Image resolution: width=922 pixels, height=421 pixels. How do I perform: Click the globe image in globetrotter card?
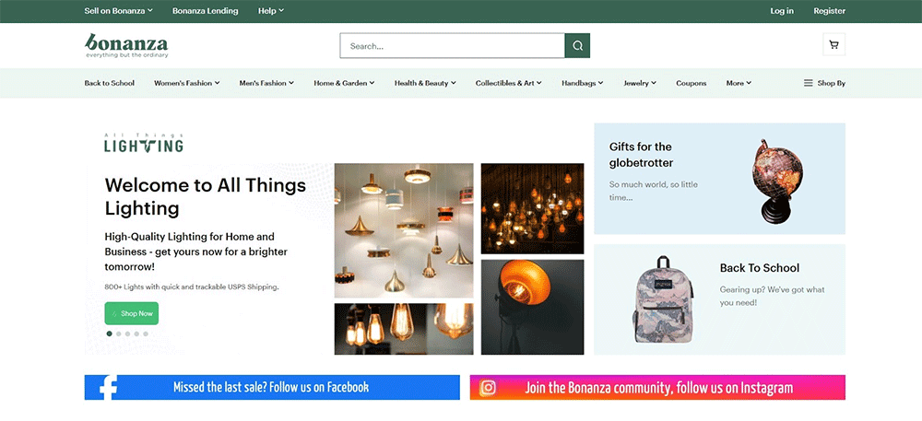[776, 181]
